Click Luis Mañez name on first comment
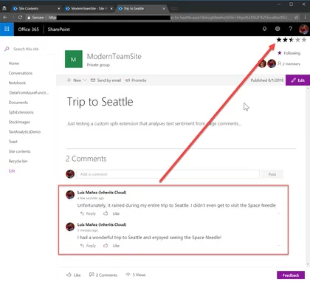 pyautogui.click(x=102, y=193)
